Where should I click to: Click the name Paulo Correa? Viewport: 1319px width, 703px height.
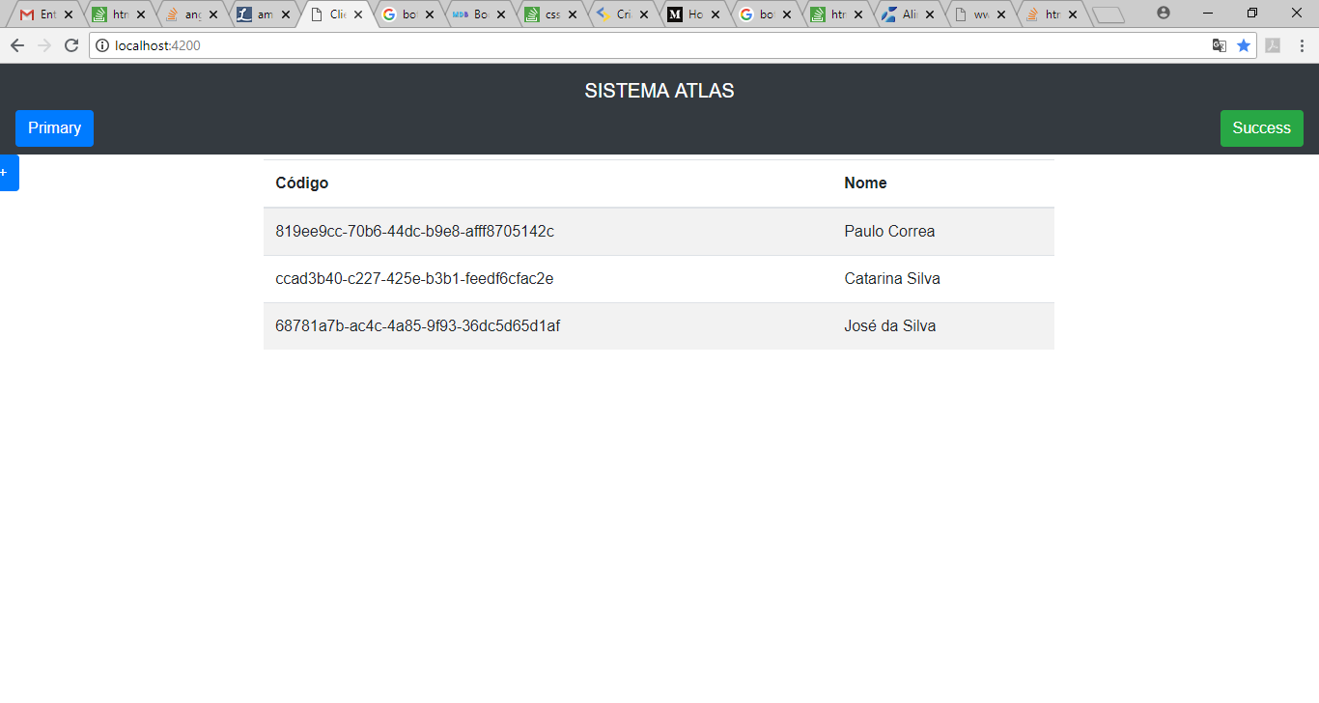(x=889, y=232)
